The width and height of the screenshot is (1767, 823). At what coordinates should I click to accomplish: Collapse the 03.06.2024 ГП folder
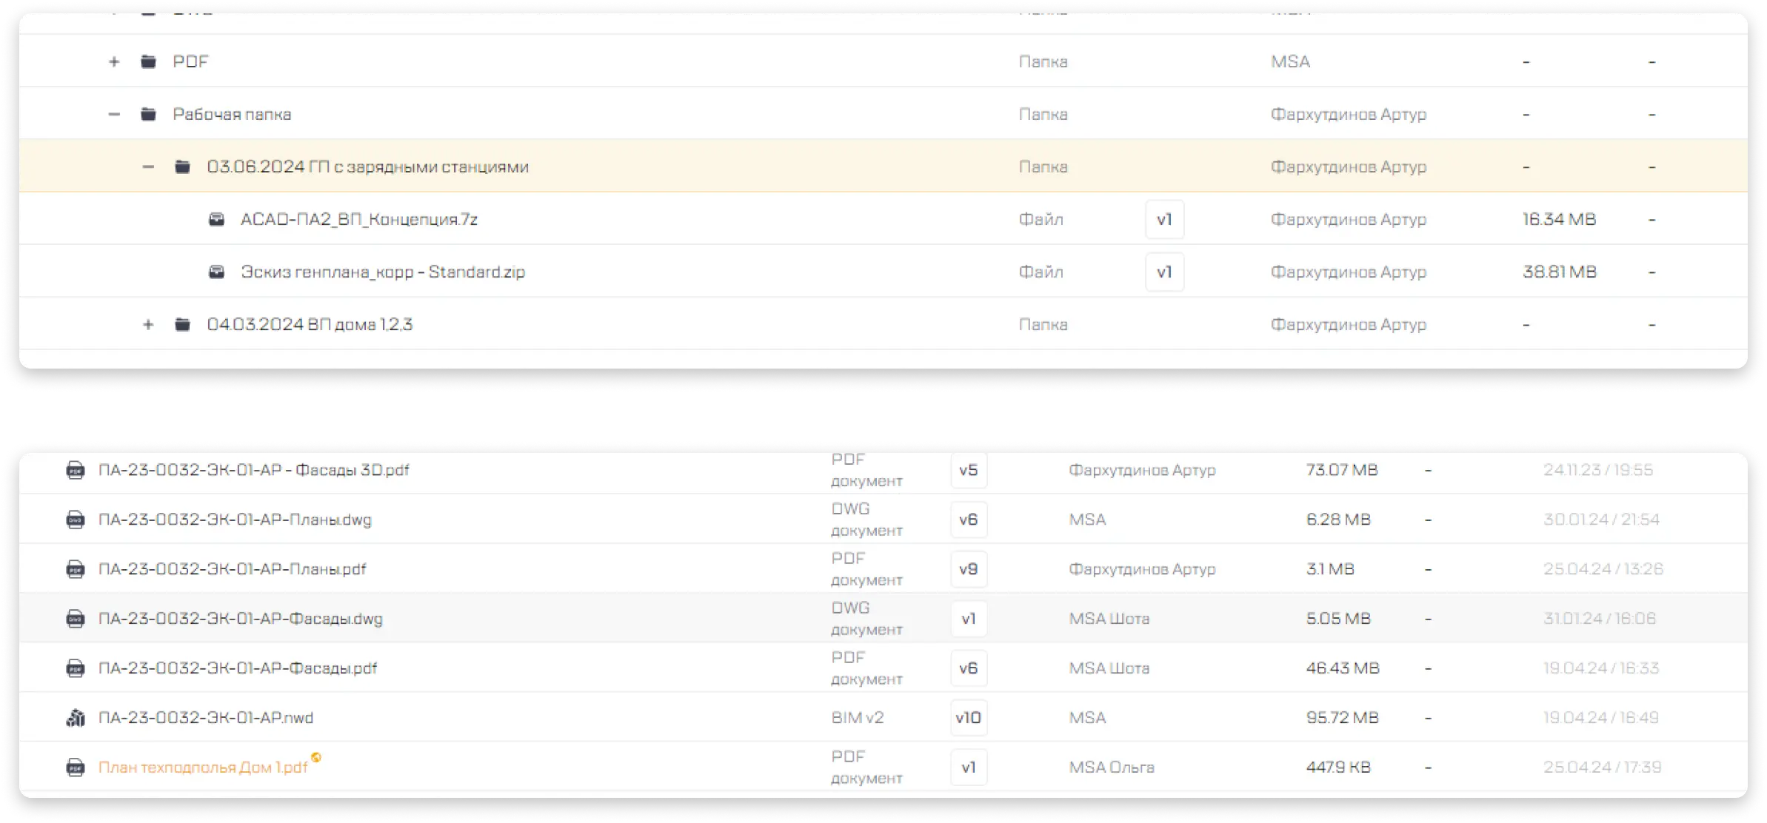click(x=148, y=167)
